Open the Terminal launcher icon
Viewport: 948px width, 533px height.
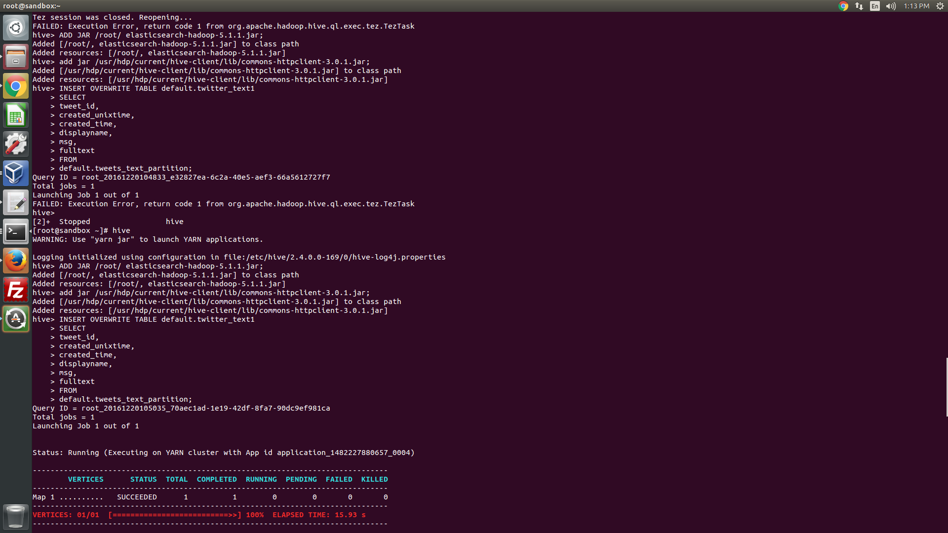coord(16,231)
